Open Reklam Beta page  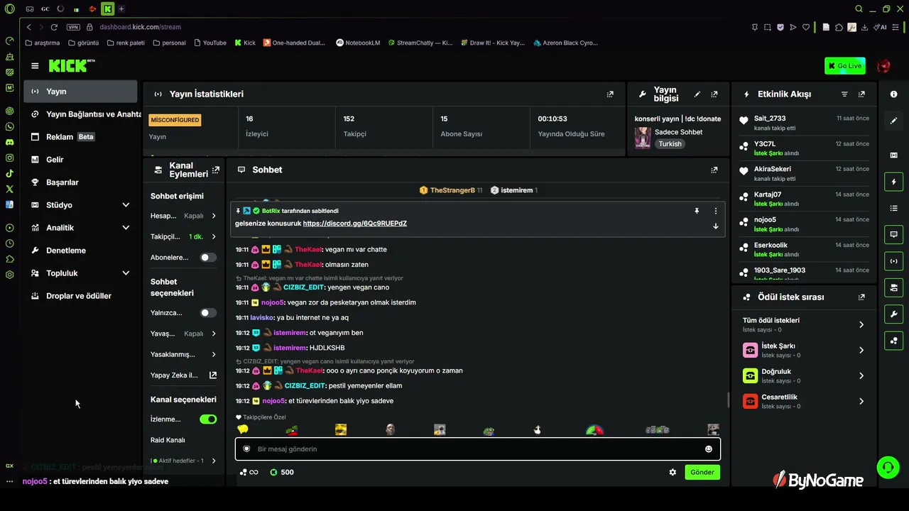point(80,137)
